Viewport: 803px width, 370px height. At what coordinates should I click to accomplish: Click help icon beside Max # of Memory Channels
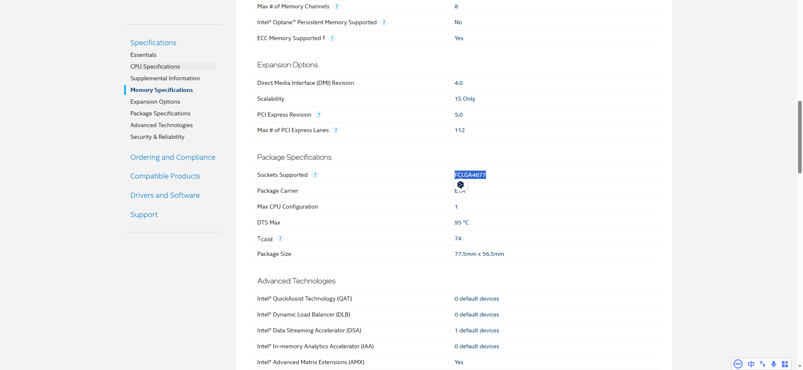[337, 7]
